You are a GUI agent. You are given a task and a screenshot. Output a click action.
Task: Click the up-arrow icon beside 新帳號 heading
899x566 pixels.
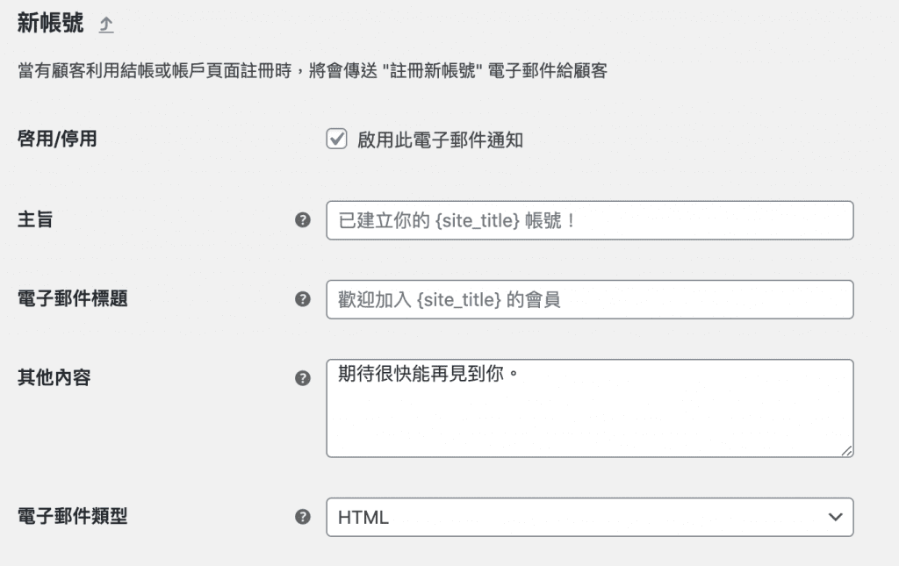pos(105,24)
